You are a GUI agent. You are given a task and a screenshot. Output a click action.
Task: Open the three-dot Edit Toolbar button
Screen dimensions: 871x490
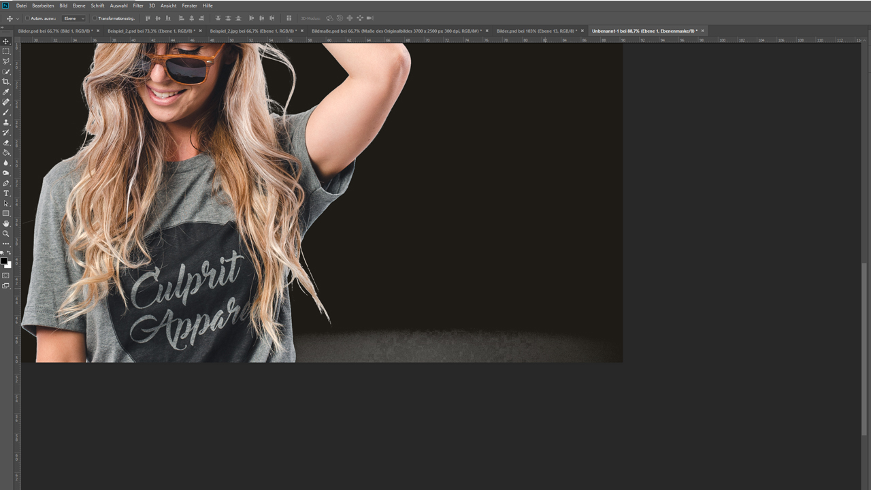pos(6,244)
